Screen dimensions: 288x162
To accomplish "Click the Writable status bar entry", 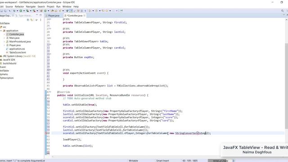I will 133,161.
